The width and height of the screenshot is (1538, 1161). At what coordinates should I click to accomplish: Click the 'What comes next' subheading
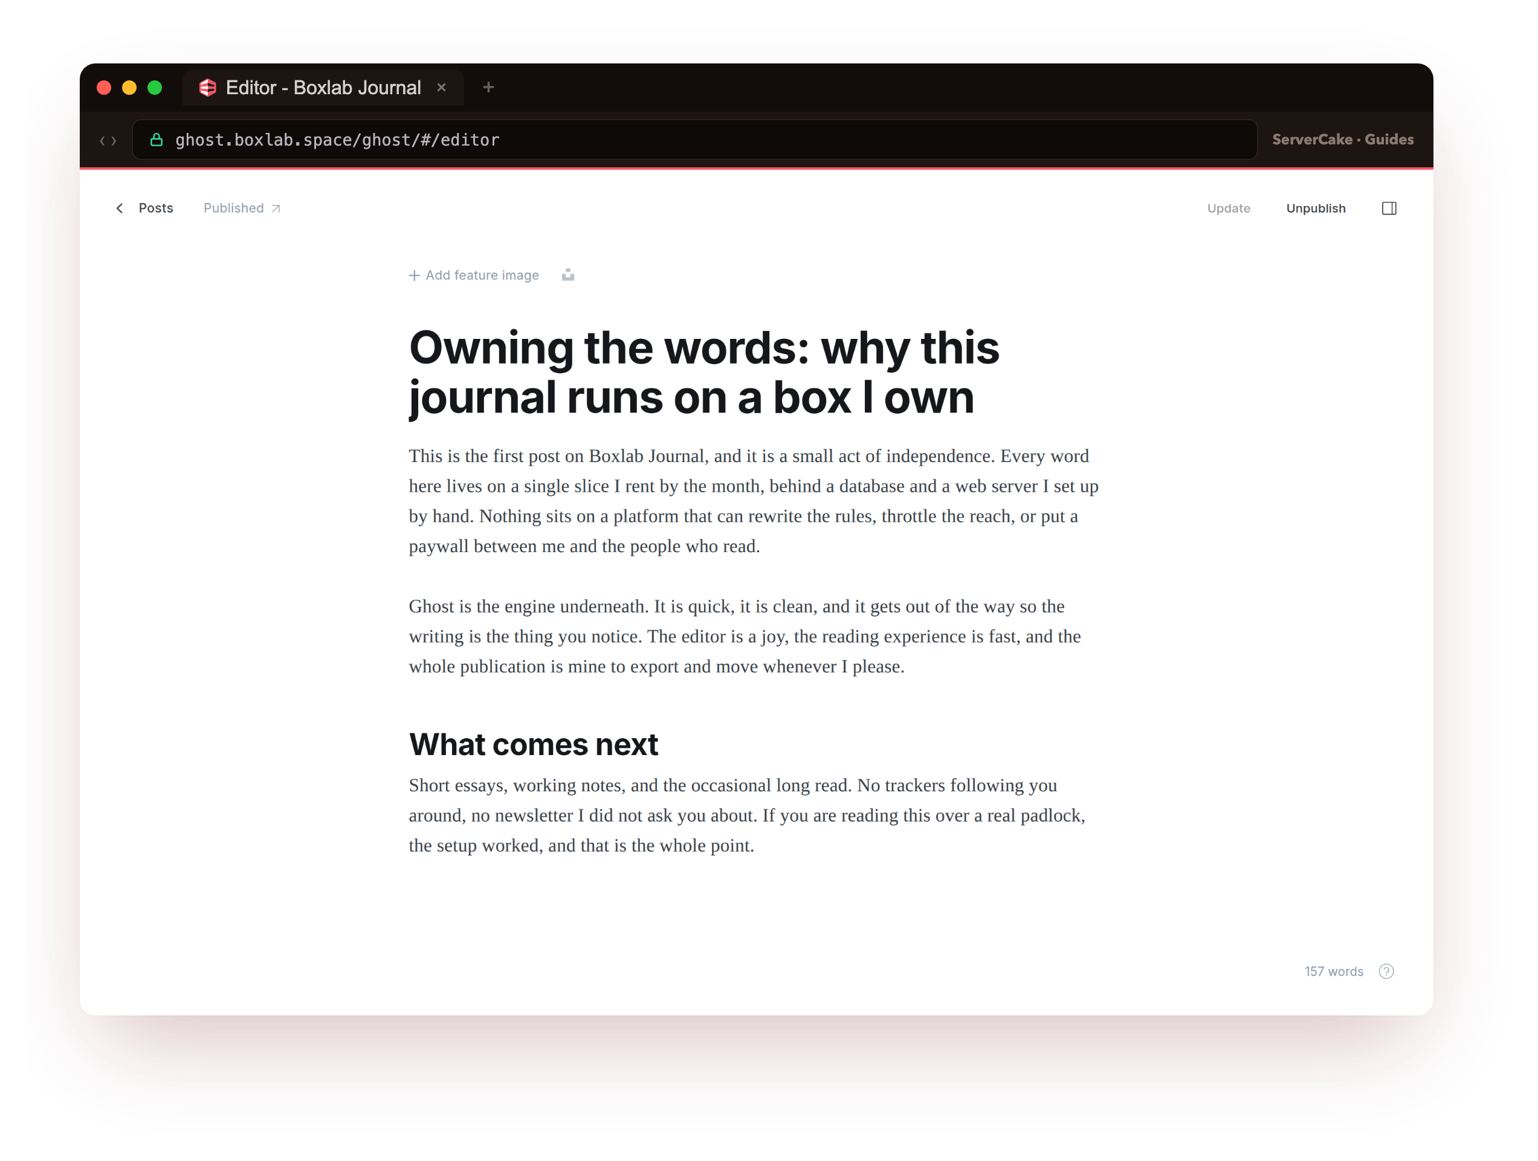pyautogui.click(x=533, y=745)
